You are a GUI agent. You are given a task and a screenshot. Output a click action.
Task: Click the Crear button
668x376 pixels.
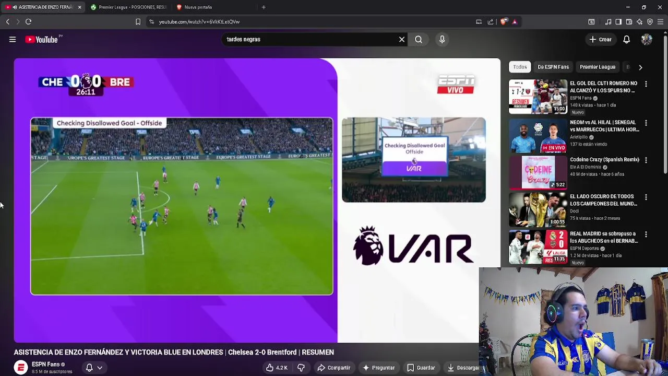pyautogui.click(x=600, y=39)
